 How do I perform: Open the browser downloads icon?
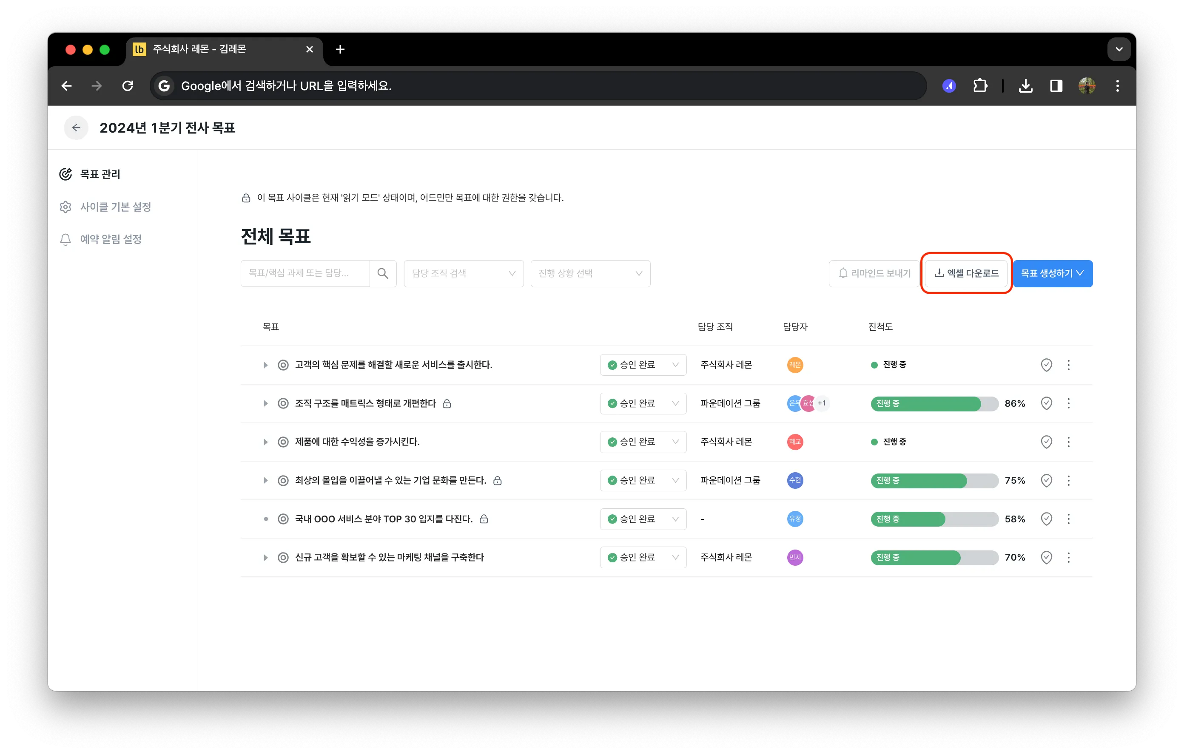pos(1025,86)
